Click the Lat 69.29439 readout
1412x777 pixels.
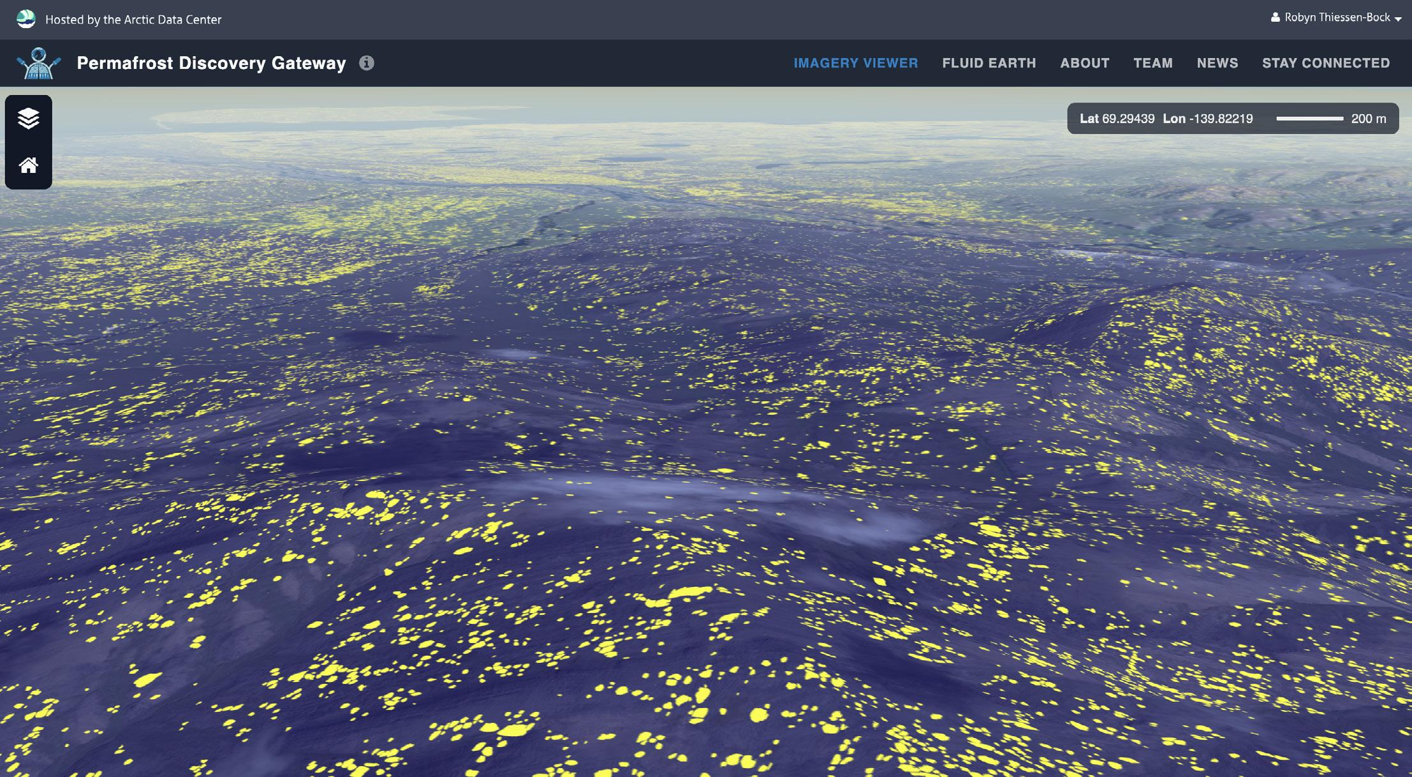click(x=1117, y=119)
